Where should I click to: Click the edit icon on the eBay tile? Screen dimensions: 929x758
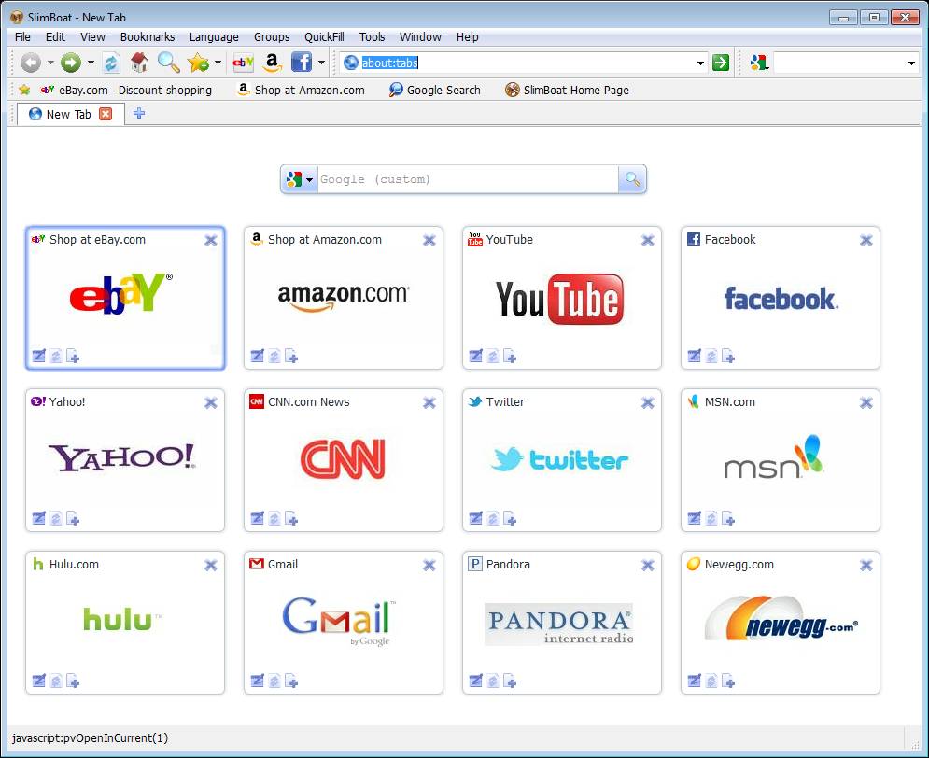point(38,356)
